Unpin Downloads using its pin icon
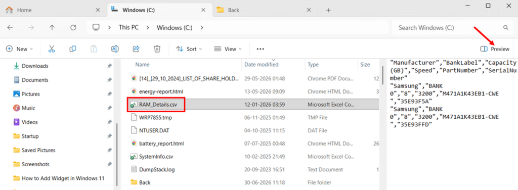 pyautogui.click(x=109, y=66)
